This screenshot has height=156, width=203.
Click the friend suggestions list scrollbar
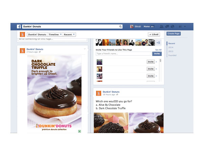coord(160,61)
